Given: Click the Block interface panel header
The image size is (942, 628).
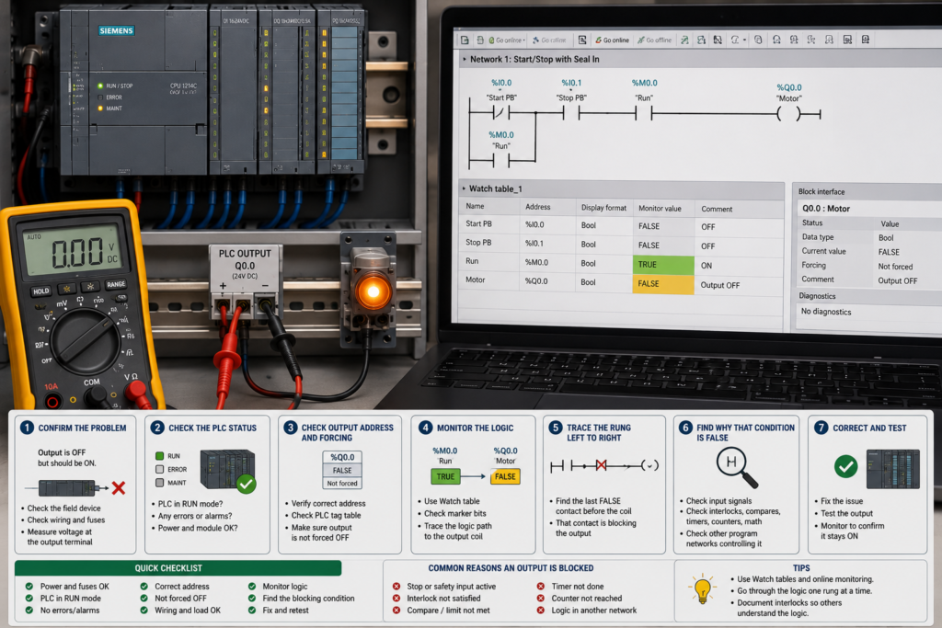Looking at the screenshot, I should (x=867, y=191).
